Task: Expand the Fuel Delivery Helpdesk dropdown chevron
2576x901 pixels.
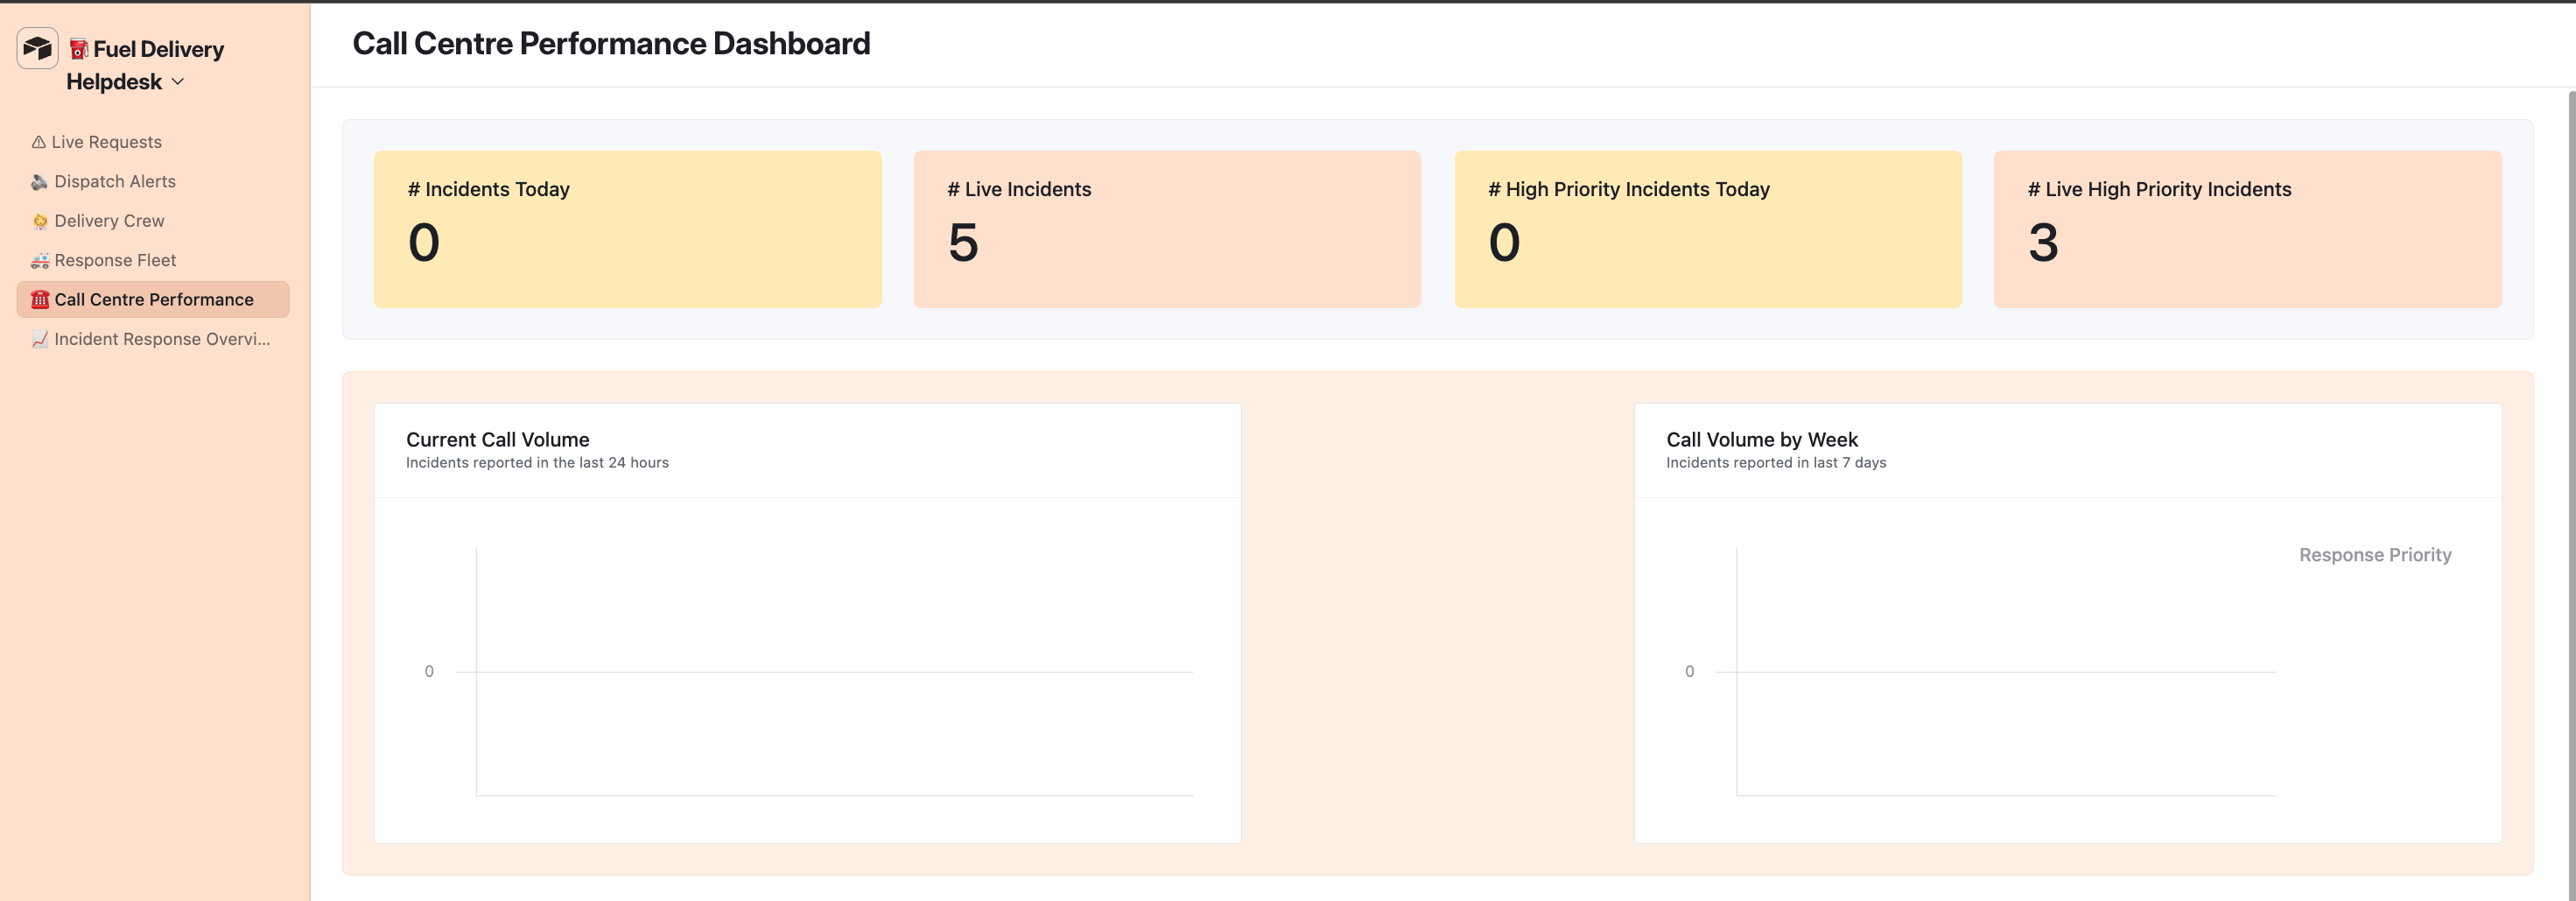Action: 178,82
